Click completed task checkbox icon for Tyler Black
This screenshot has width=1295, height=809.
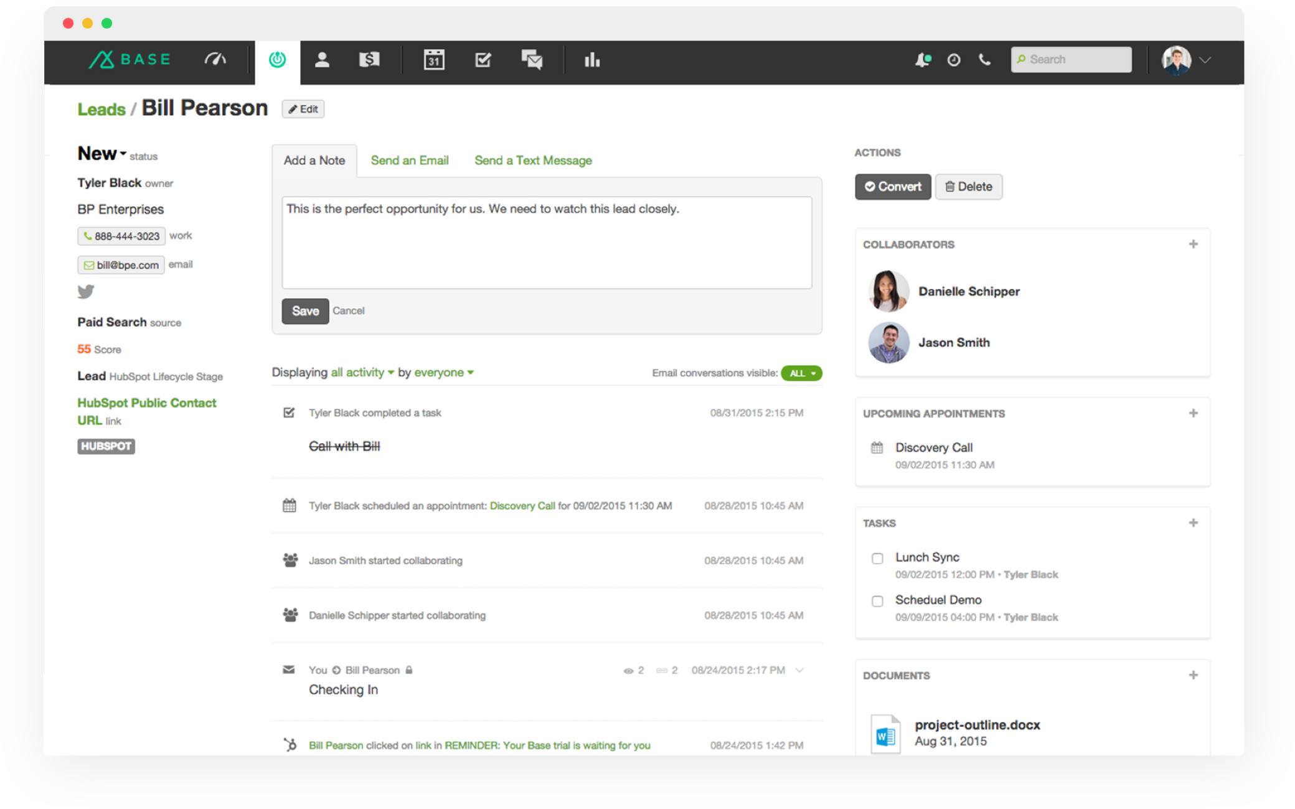pyautogui.click(x=289, y=413)
